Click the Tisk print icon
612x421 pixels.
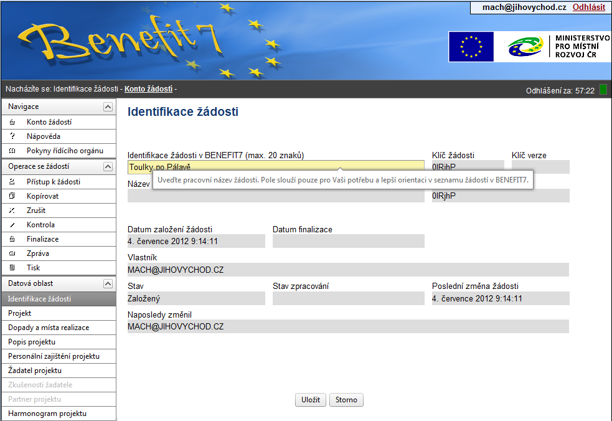pyautogui.click(x=12, y=268)
